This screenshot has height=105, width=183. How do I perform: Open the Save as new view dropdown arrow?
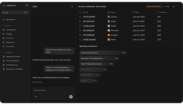tap(162, 7)
